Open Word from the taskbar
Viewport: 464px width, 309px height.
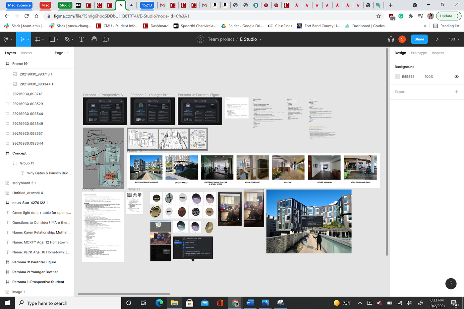[250, 303]
